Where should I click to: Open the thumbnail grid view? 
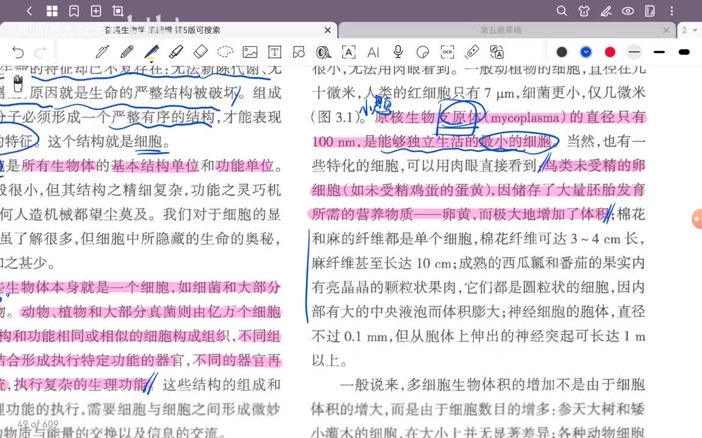[x=52, y=11]
